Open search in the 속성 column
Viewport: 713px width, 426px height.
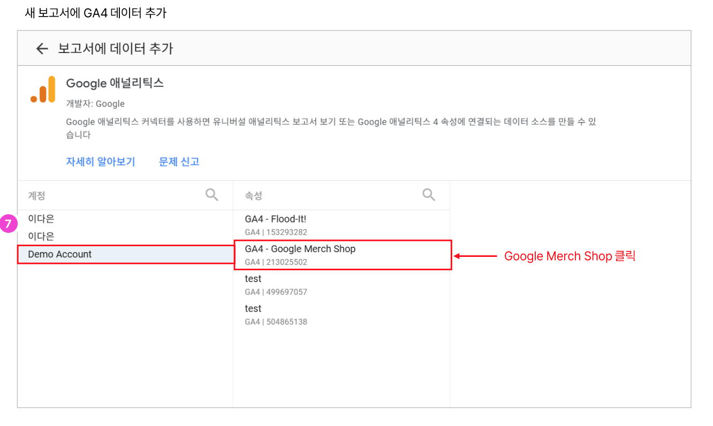pyautogui.click(x=429, y=195)
